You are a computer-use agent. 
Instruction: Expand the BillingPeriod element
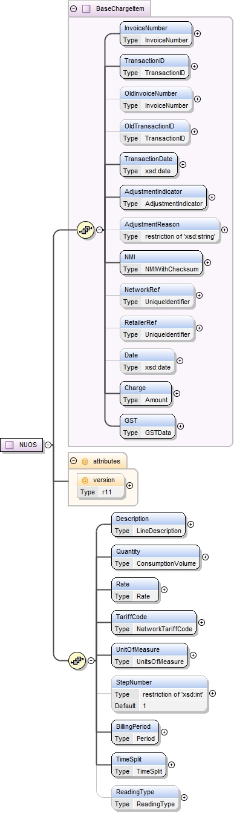(x=164, y=732)
